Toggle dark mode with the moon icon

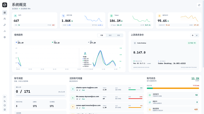coord(5,101)
